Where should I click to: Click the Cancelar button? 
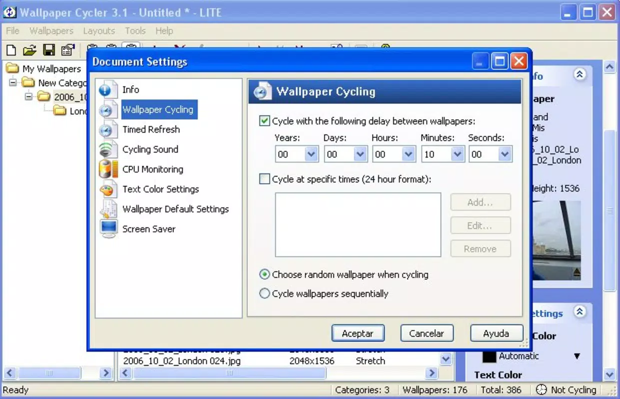427,333
